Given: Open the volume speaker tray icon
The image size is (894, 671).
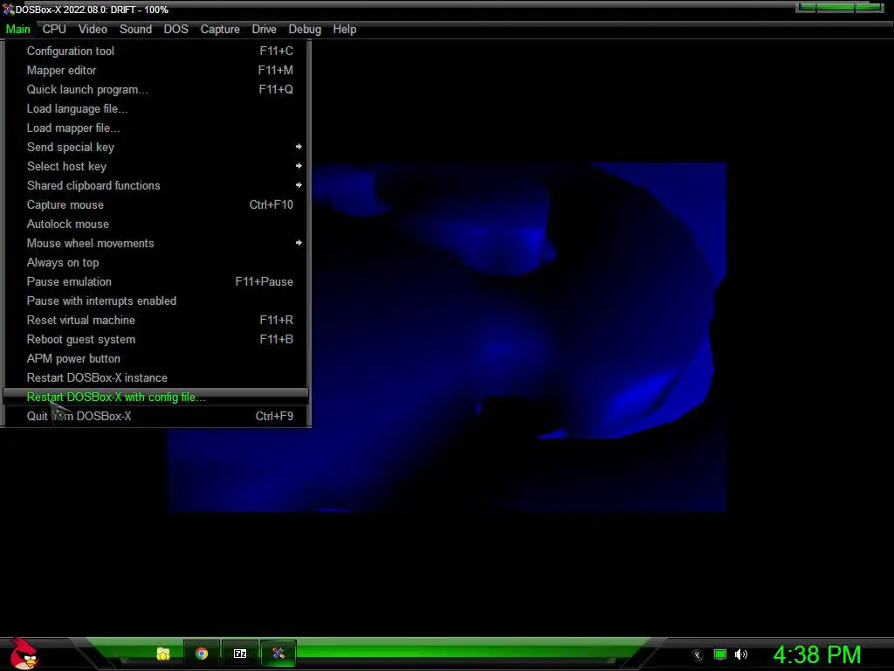Looking at the screenshot, I should [x=740, y=654].
